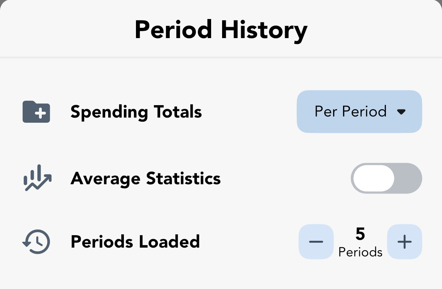Click the Period History title

(221, 30)
